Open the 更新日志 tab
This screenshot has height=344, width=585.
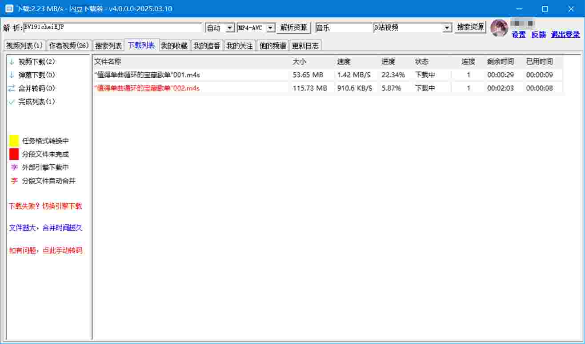tap(305, 45)
